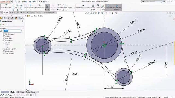The width and height of the screenshot is (175, 98).
Task: Click the Rebuild traffic light icon
Action: pos(41,2)
